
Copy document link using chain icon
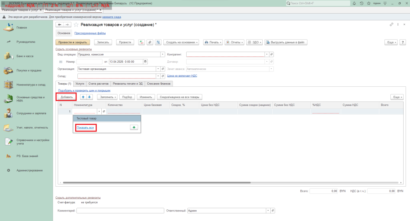click(392, 25)
